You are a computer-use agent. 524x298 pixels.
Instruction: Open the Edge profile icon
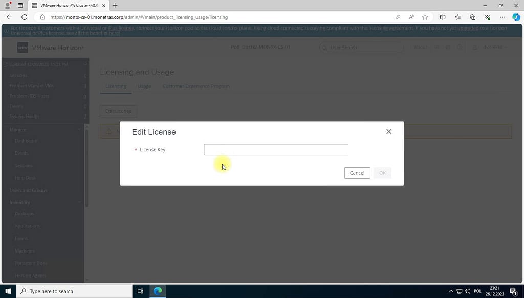(8, 5)
